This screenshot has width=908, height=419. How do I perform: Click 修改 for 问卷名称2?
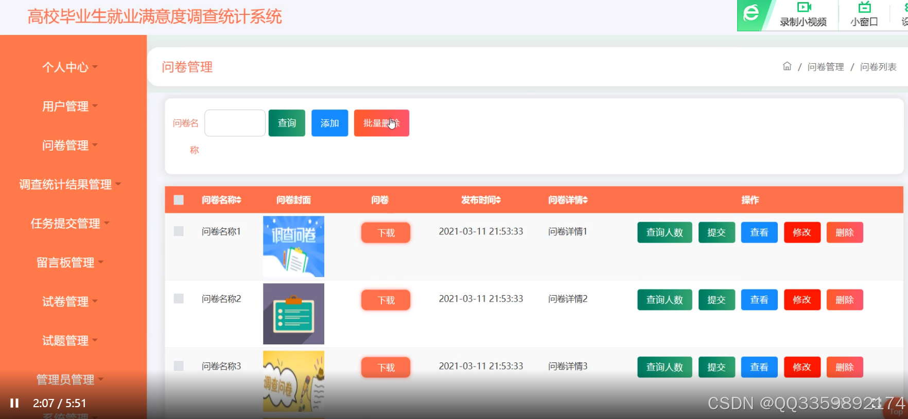802,300
